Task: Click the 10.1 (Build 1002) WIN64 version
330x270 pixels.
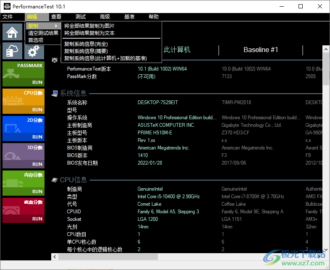Action: pos(162,69)
